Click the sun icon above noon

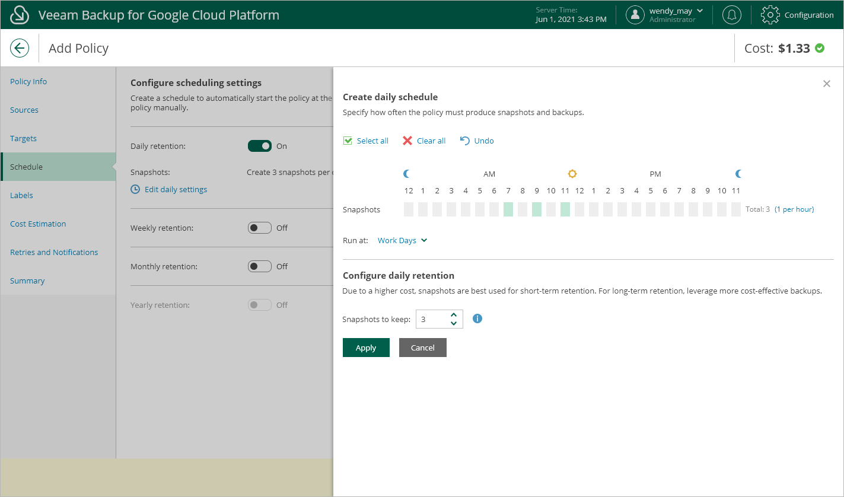pyautogui.click(x=572, y=174)
